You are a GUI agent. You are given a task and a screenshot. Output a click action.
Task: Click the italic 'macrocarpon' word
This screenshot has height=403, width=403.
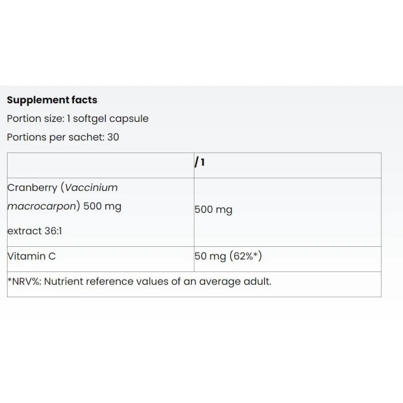point(42,206)
